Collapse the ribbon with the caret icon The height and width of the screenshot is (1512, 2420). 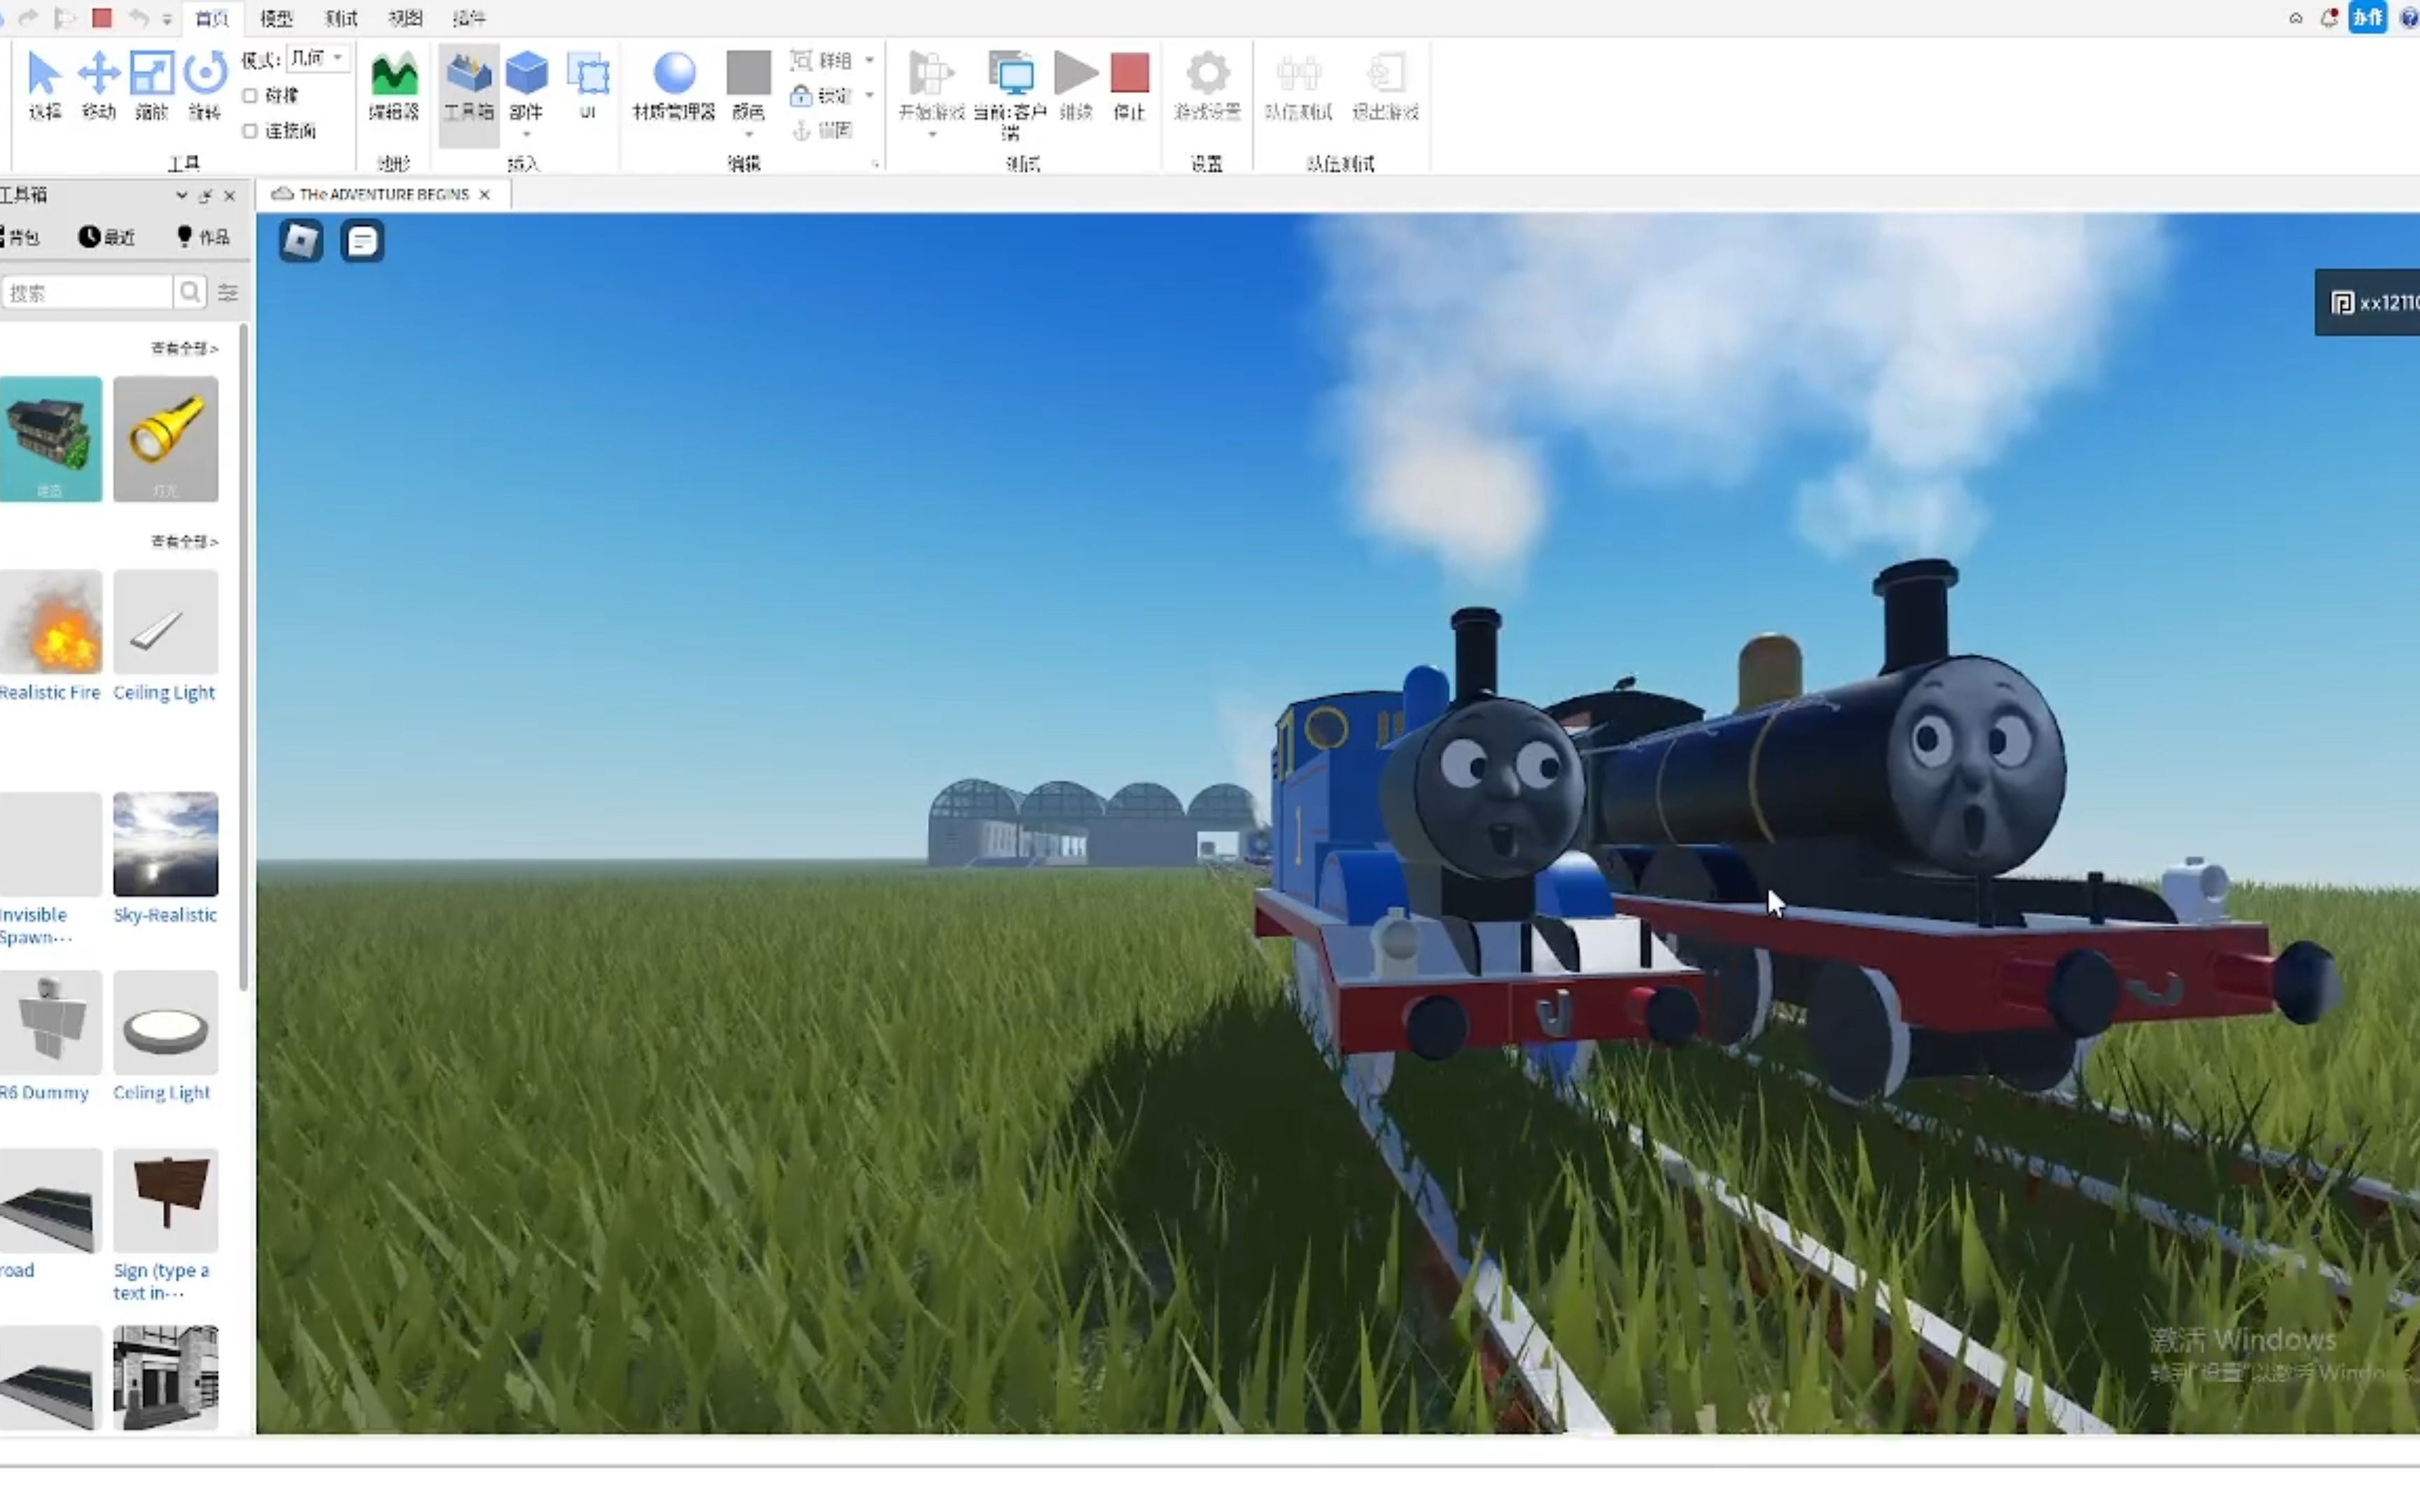point(2296,18)
